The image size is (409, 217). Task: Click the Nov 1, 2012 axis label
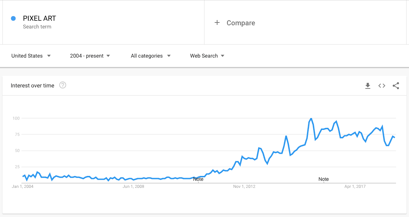(x=244, y=186)
